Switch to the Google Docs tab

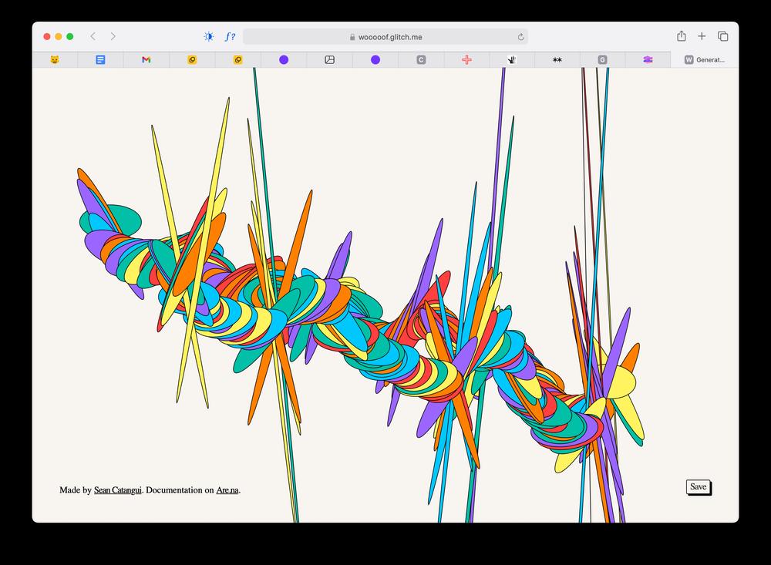pos(100,60)
